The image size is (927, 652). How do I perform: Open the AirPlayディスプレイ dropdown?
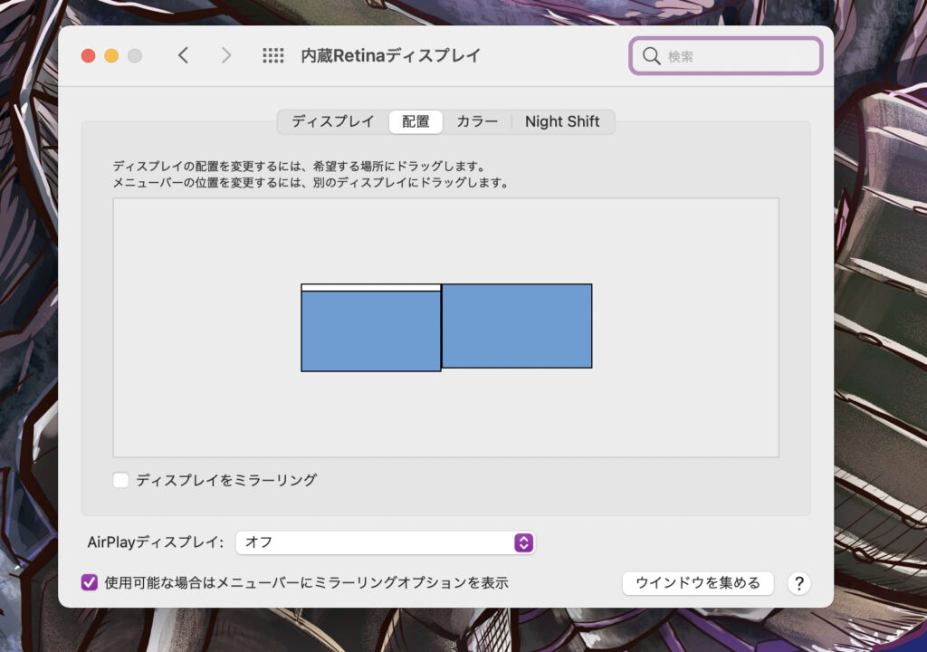[385, 542]
